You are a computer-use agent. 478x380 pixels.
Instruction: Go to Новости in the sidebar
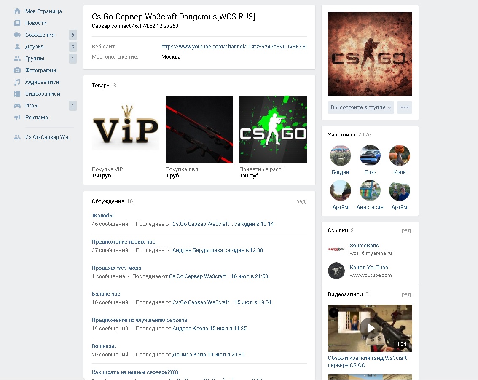(x=36, y=23)
